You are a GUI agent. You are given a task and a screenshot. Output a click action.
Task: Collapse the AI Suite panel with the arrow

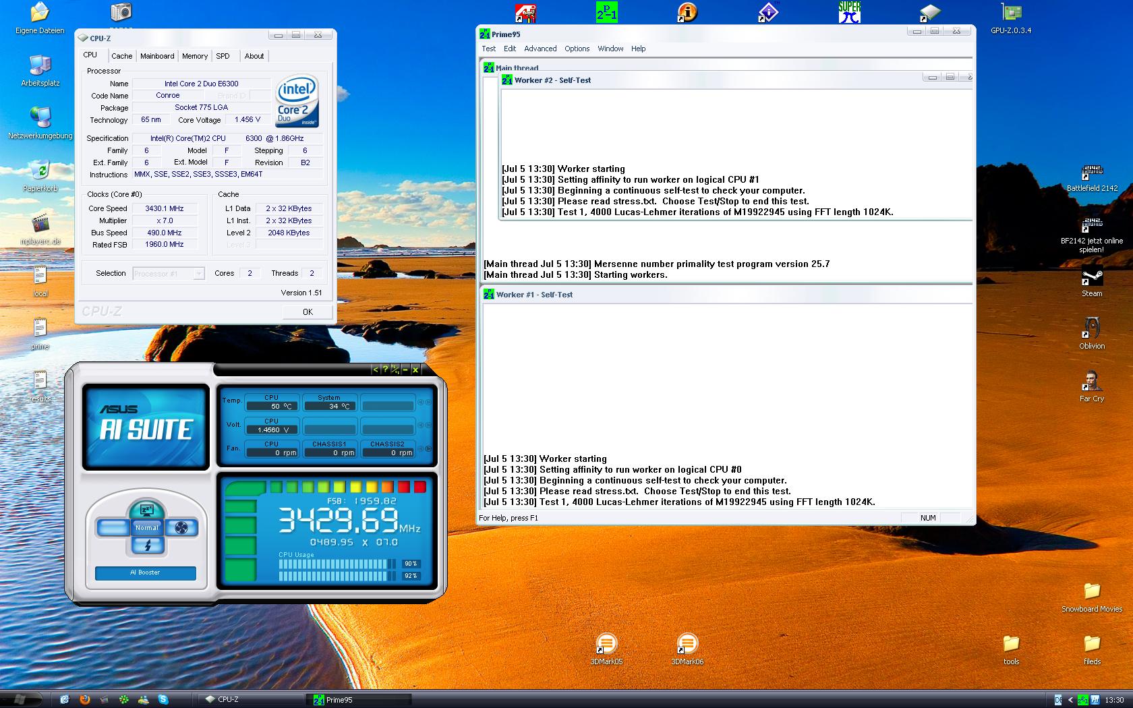(376, 370)
